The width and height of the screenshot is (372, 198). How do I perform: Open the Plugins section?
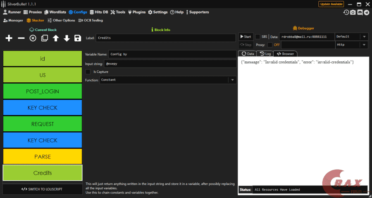click(137, 12)
